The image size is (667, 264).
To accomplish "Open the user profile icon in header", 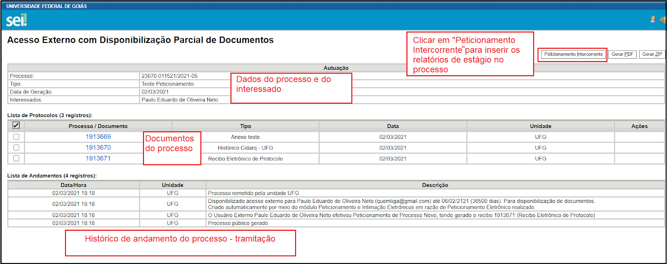I will (x=653, y=20).
